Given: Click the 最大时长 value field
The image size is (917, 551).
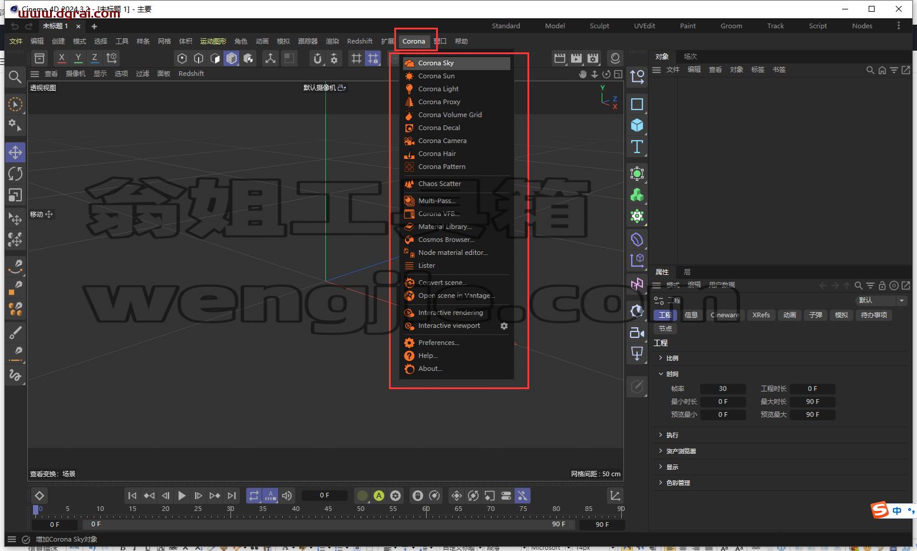Looking at the screenshot, I should 813,401.
